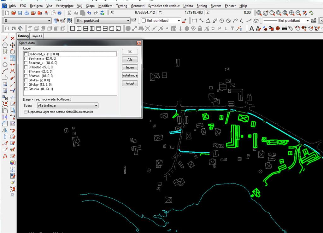Image resolution: width=323 pixels, height=233 pixels.
Task: Undo the last action with the blue arrow
Action: pos(89,13)
